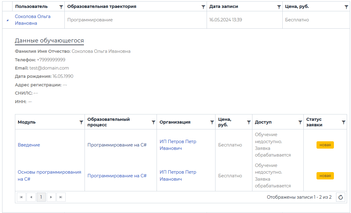Filter the top Цена, руб. column
Viewport: 351px width, 213px height.
tap(346, 7)
